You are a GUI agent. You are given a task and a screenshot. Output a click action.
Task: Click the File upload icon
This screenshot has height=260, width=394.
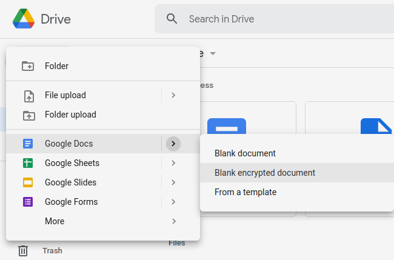coord(28,96)
